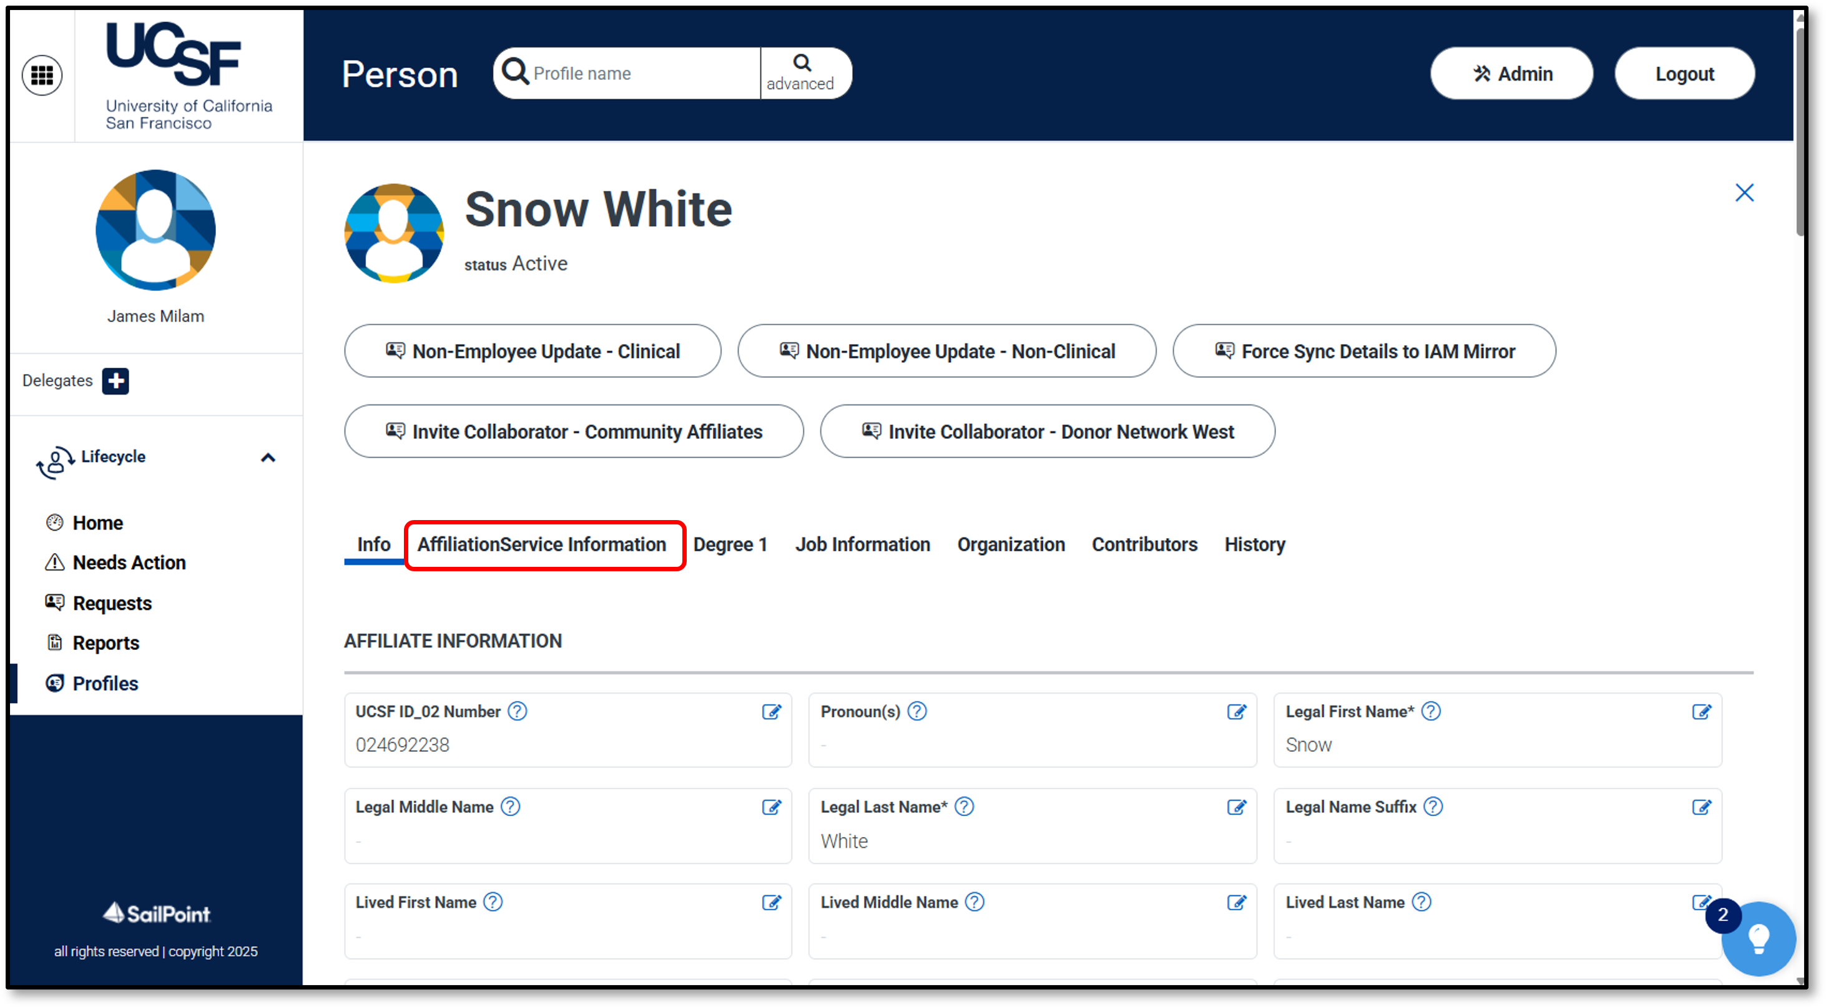Click help icon next to Lived Middle Name

coord(974,902)
